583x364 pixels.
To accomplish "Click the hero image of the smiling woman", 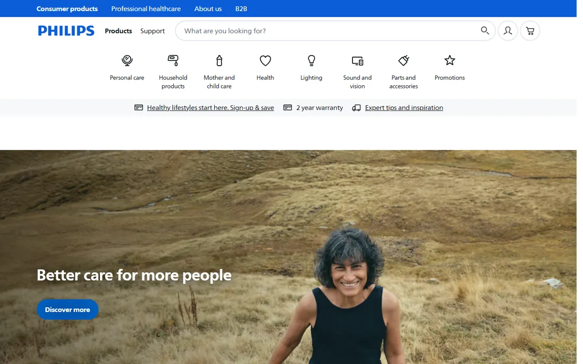I will coord(288,257).
